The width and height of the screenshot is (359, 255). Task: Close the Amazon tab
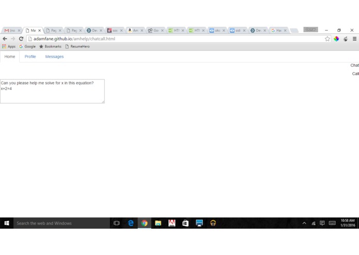[x=142, y=30]
